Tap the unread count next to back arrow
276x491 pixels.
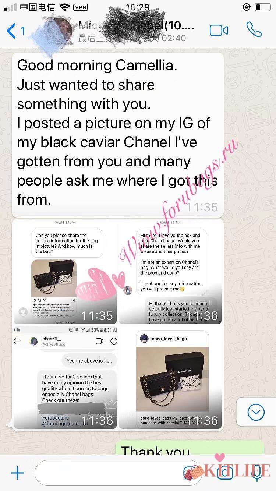22,31
